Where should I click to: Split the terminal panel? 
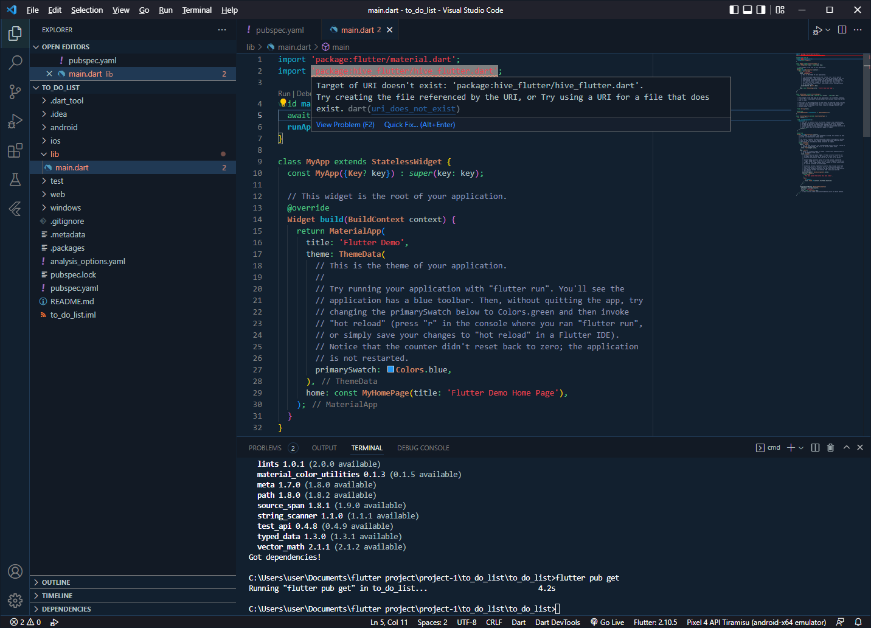(x=815, y=447)
